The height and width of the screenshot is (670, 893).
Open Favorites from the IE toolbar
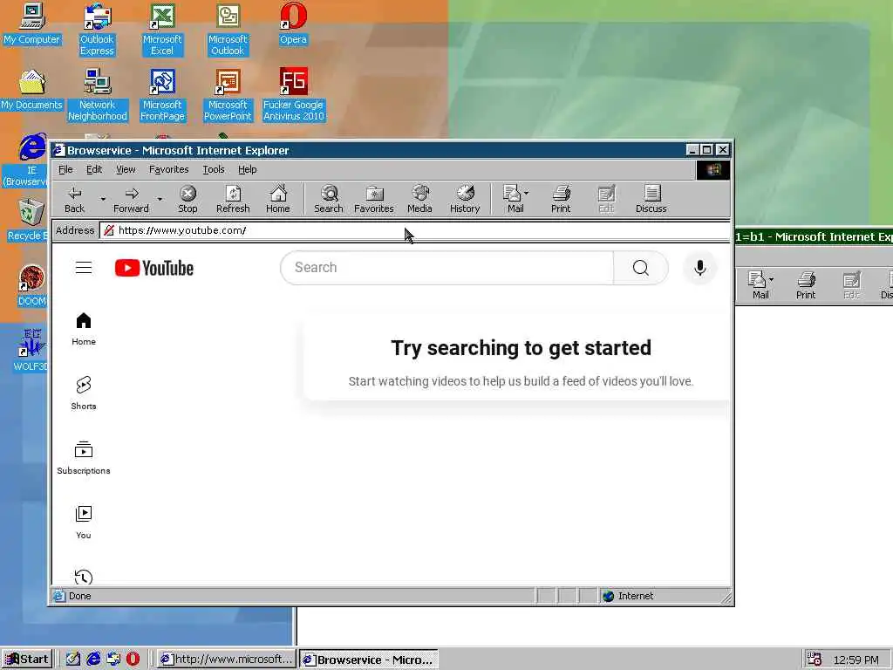pyautogui.click(x=373, y=200)
